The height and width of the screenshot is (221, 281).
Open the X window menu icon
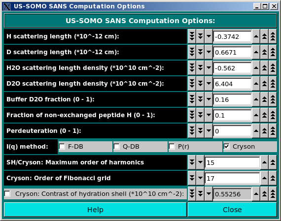coord(6,6)
